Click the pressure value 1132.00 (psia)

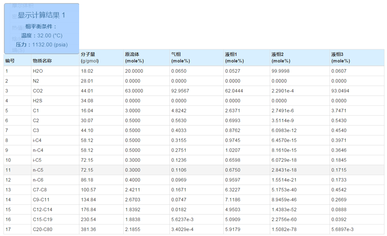(x=50, y=45)
